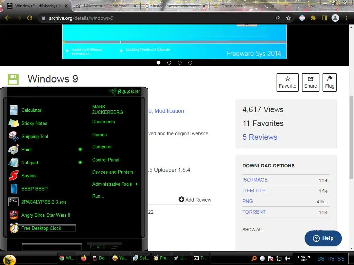Switch to 'Do...' taskbar window
354x265 pixels.
100,258
